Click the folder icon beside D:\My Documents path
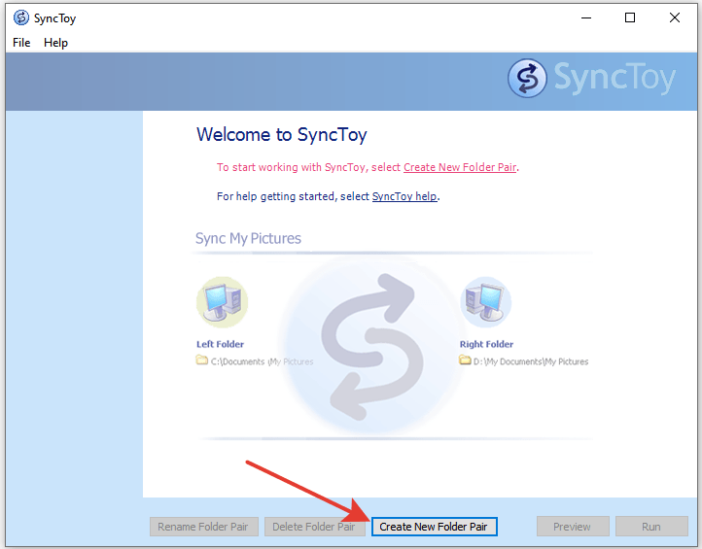Viewport: 702px width, 549px height. tap(465, 360)
